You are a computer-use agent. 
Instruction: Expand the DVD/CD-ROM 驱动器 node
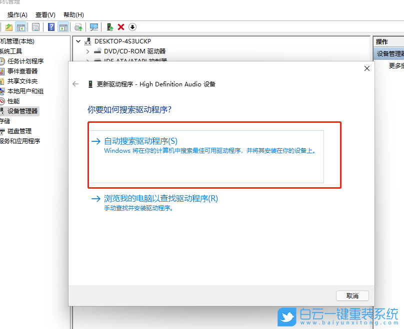[87, 50]
